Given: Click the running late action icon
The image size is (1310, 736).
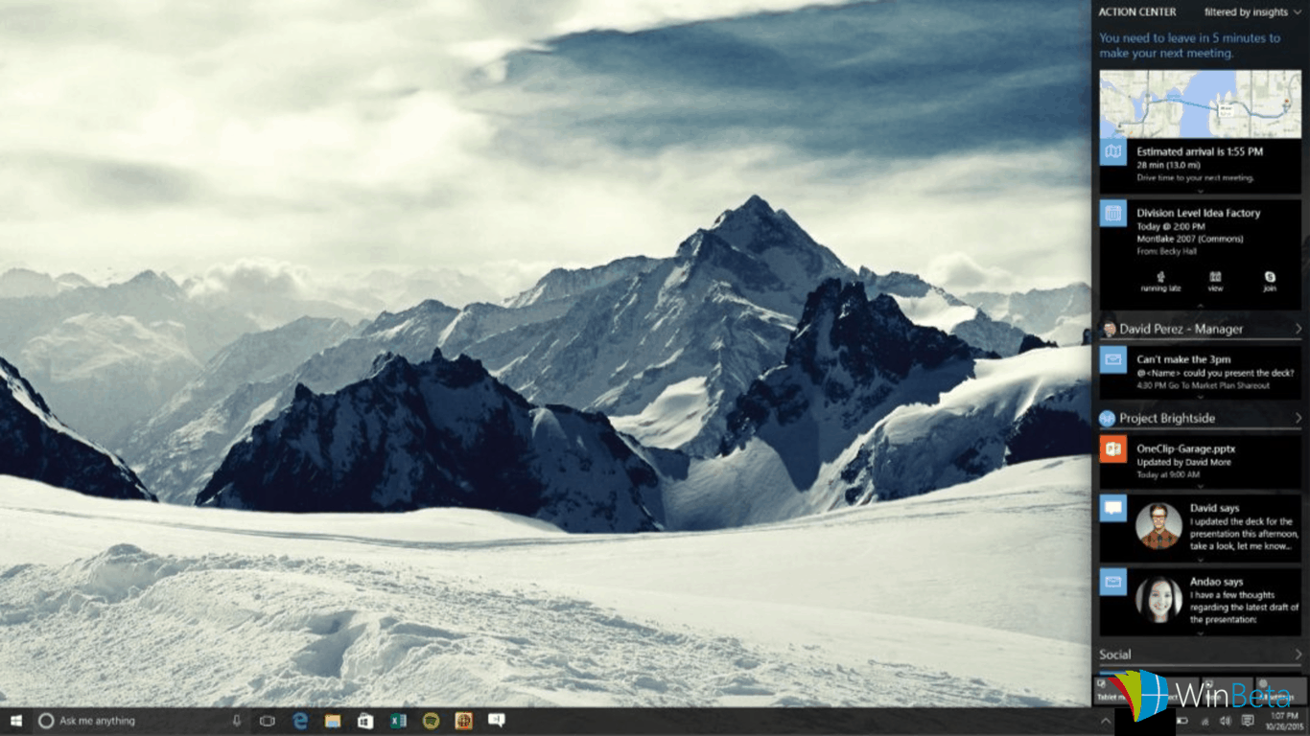Looking at the screenshot, I should click(1159, 278).
